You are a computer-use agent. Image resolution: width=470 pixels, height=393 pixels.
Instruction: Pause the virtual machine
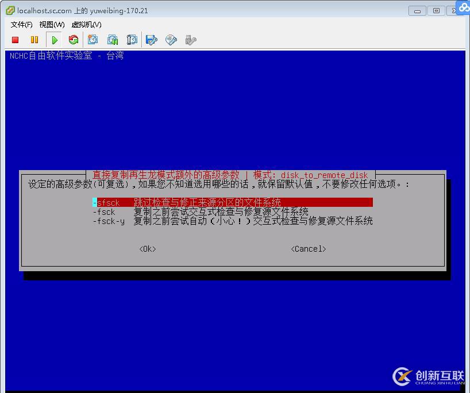(34, 40)
